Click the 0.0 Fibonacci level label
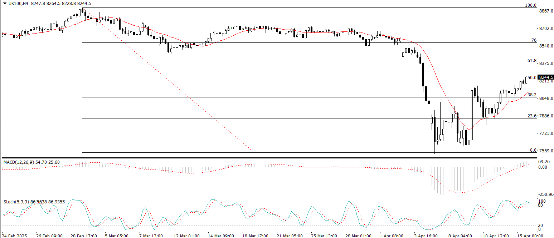 coord(533,150)
